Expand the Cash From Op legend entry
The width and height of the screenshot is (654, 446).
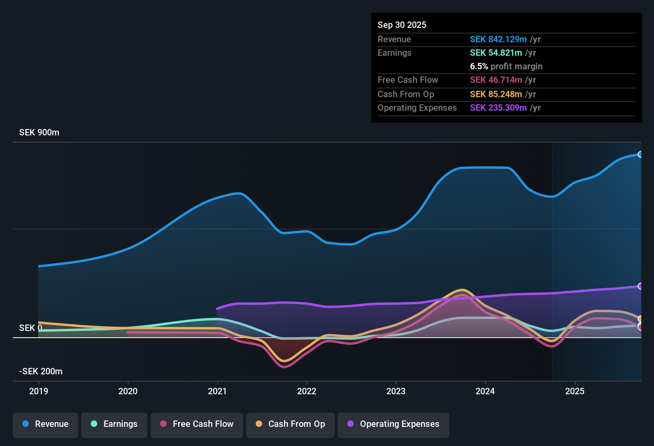tap(290, 424)
